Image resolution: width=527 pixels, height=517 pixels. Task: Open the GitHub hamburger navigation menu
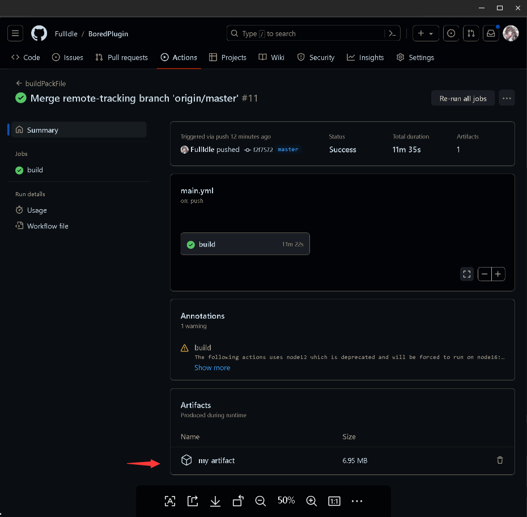pos(15,33)
